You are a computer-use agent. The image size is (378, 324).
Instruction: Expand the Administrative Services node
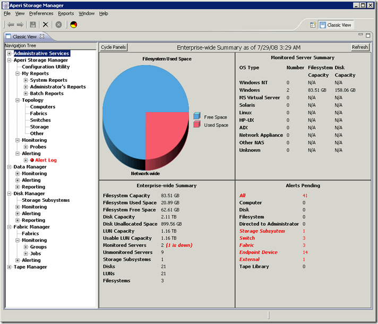[9, 53]
